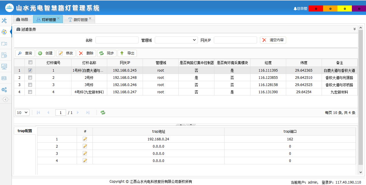Screen dimensions: 366x185
Task: Open the video camera sidebar icon
Action: [x=4, y=43]
